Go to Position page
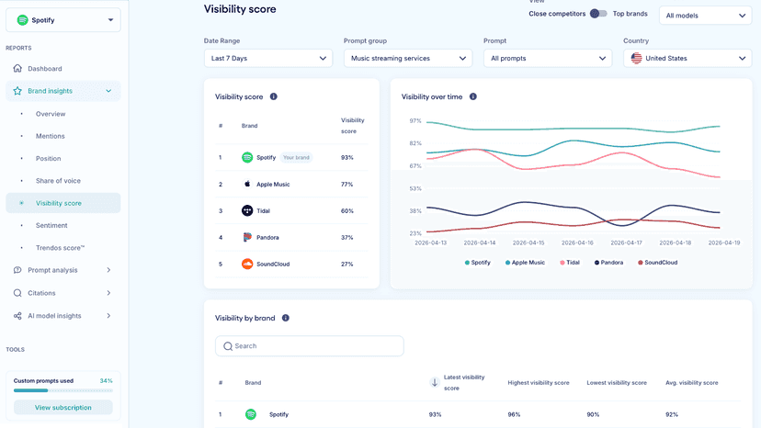Screen dimensions: 761x428 (48, 159)
